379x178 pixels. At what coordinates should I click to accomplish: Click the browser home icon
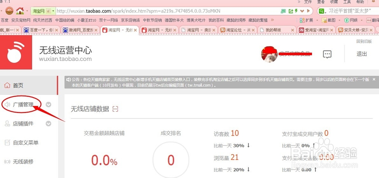point(20,11)
